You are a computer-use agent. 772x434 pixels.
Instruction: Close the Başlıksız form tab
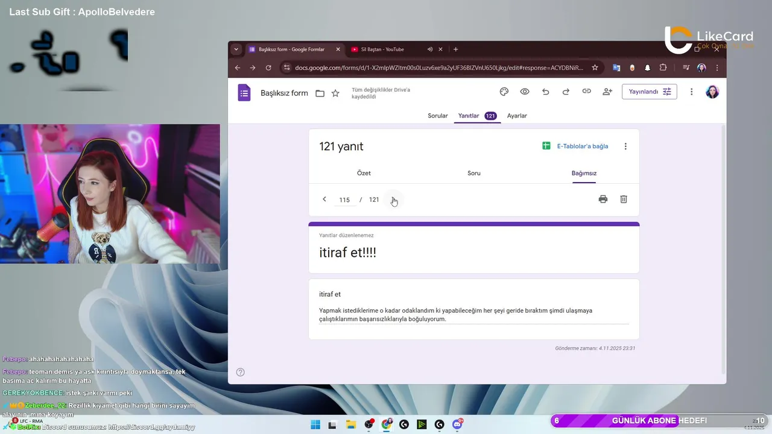click(x=338, y=49)
